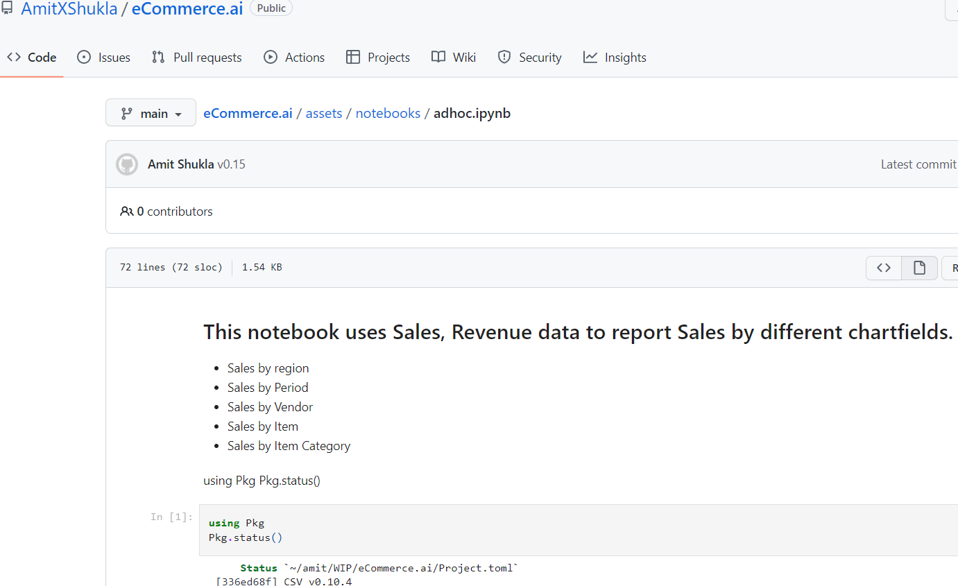The height and width of the screenshot is (586, 958).
Task: Open the notebooks folder breadcrumb
Action: (388, 113)
